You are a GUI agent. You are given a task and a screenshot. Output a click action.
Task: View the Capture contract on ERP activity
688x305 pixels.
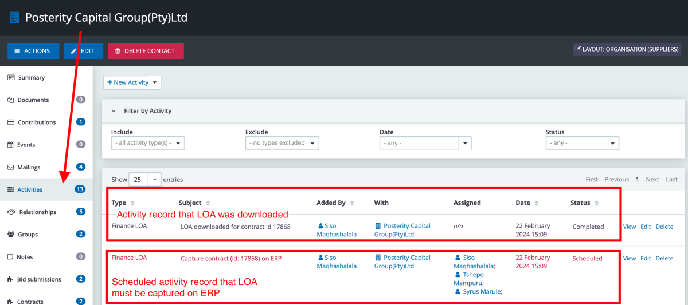point(630,258)
